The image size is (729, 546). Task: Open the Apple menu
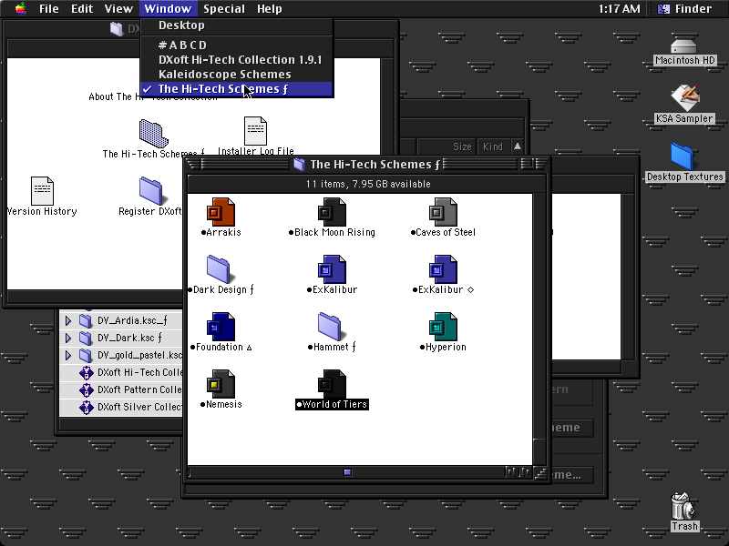pos(20,9)
